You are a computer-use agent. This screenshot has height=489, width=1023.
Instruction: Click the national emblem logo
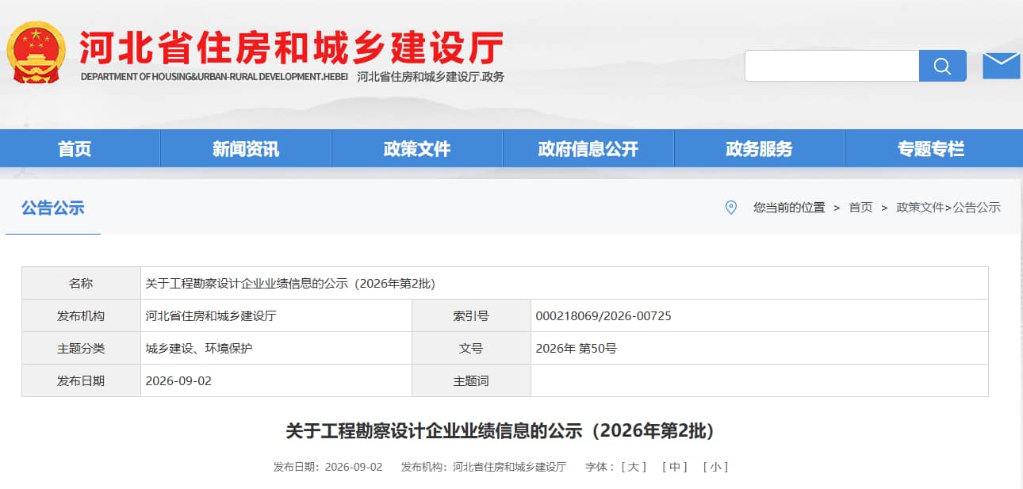(x=36, y=52)
